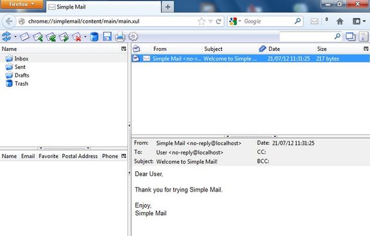Click the forward message icon
The height and width of the screenshot is (236, 370).
(63, 37)
